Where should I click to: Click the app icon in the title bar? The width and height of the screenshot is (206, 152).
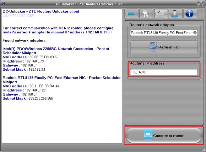tap(3, 4)
